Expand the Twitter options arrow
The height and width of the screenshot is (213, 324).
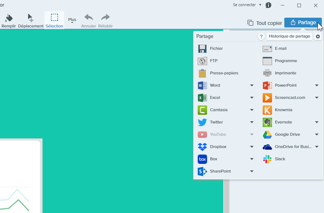(252, 122)
